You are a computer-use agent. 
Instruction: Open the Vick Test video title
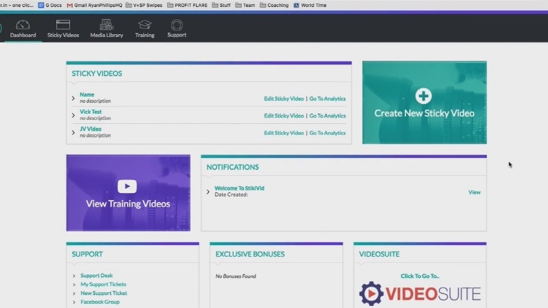pos(90,112)
